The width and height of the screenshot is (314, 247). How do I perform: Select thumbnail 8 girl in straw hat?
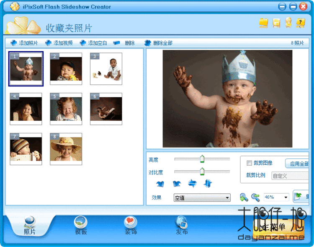coord(66,149)
